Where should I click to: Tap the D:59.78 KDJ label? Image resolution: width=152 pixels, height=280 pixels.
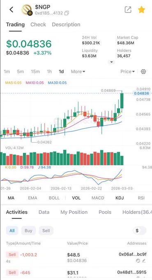point(27,167)
